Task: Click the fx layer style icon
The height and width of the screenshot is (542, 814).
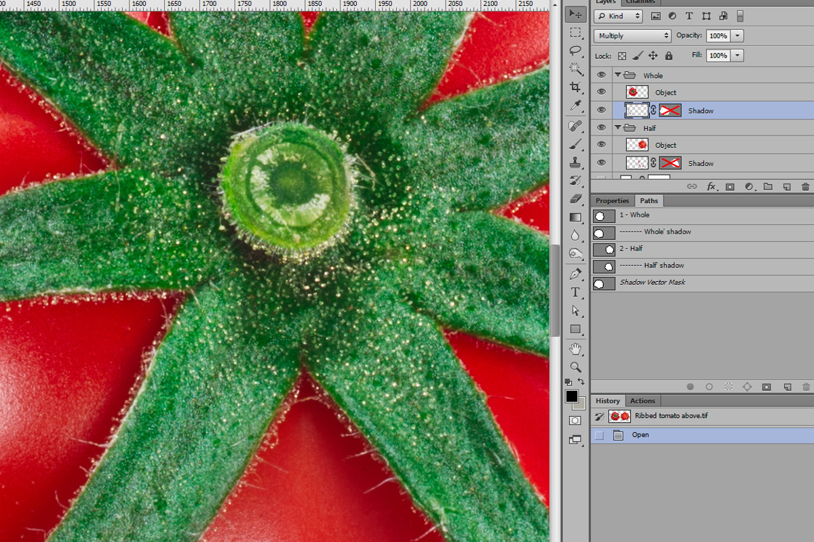Action: (712, 186)
